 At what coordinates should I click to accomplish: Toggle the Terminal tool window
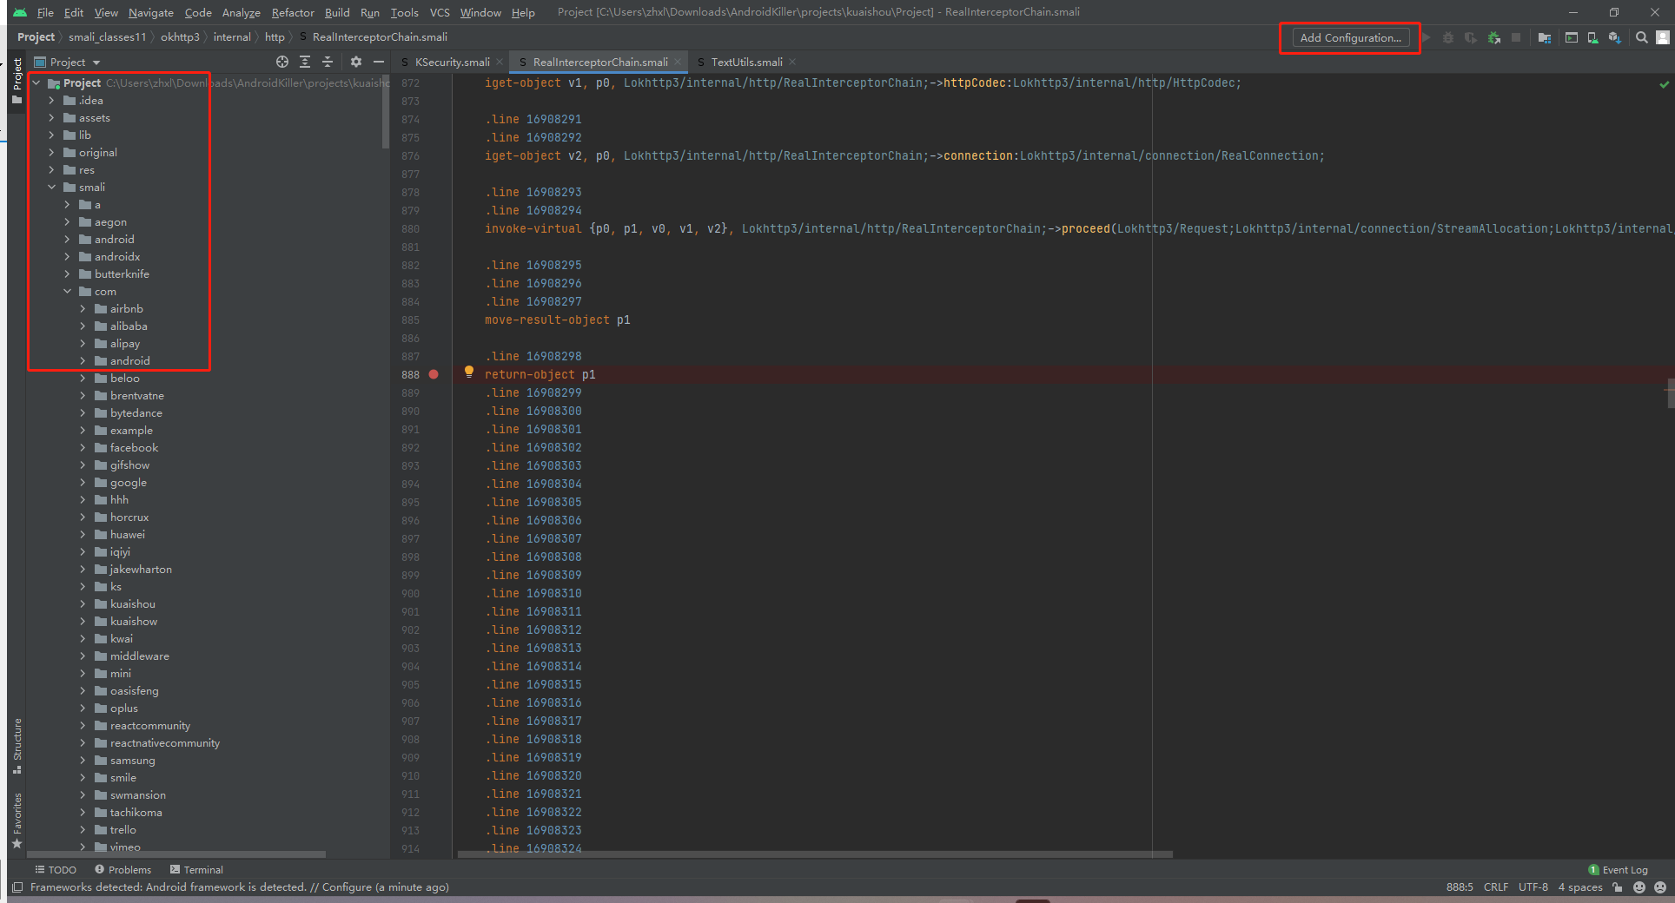click(196, 869)
